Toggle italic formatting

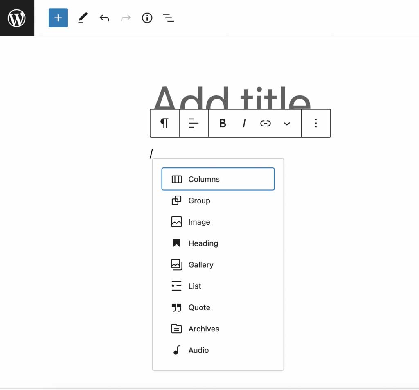click(244, 123)
